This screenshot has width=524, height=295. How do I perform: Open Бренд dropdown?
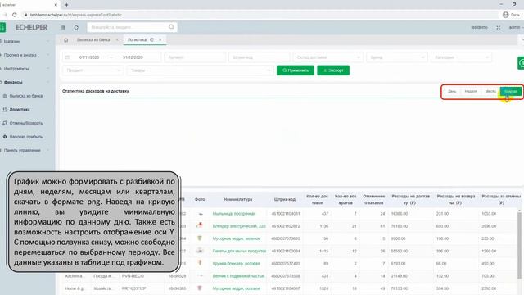point(396,57)
